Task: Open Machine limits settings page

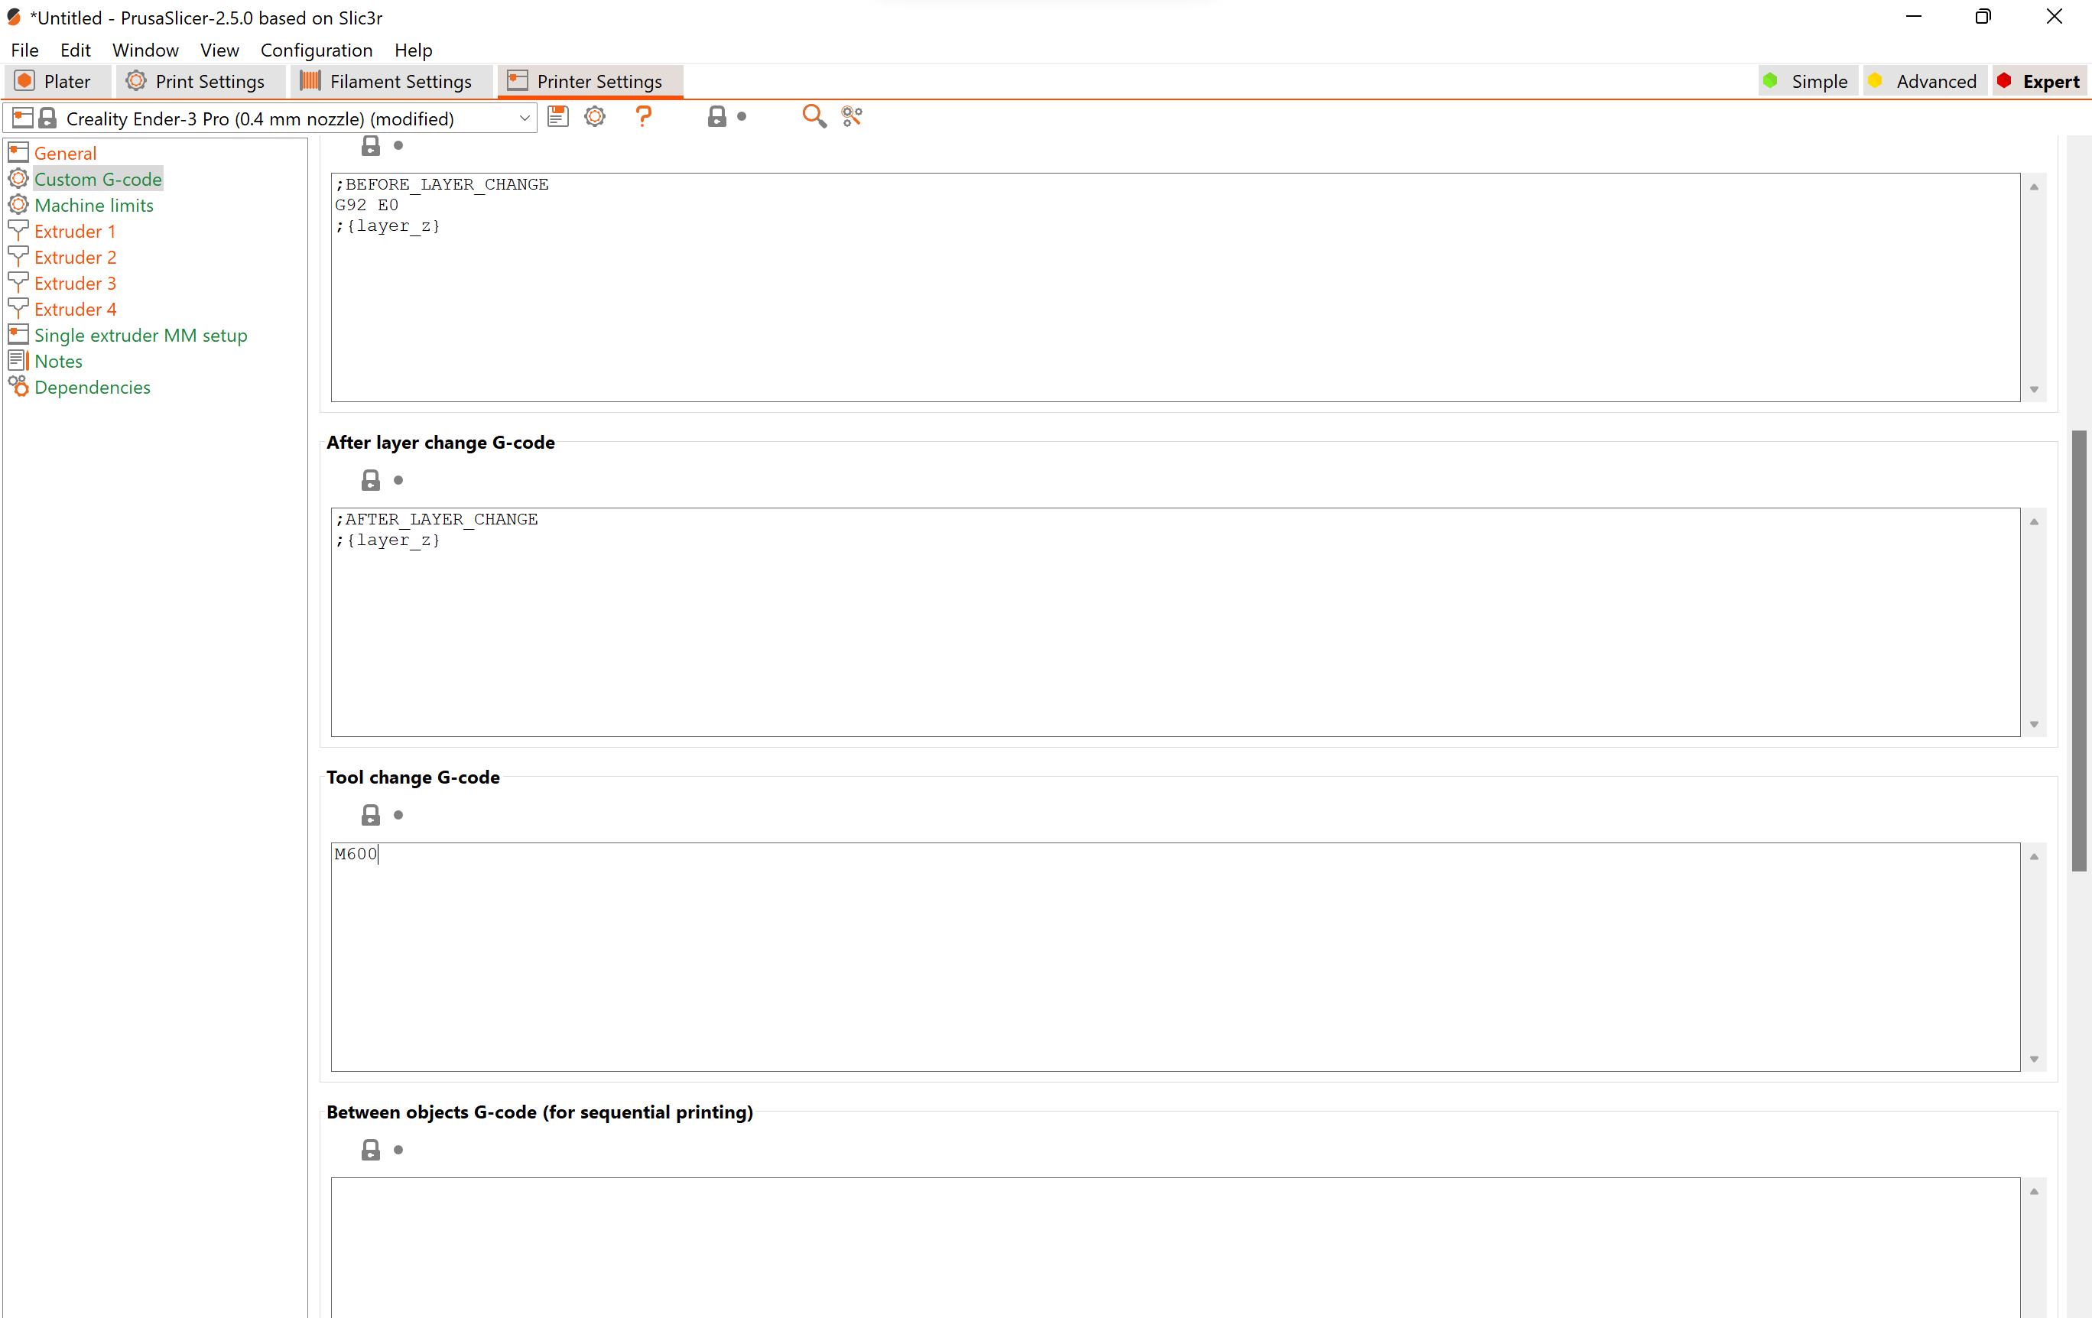Action: (94, 205)
